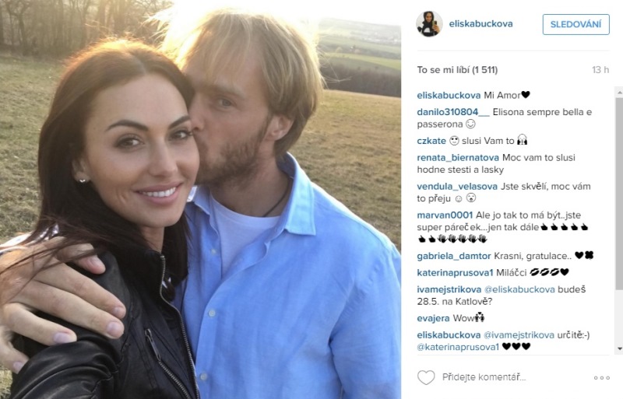Open gabriela_damtor commenter profile

[454, 256]
